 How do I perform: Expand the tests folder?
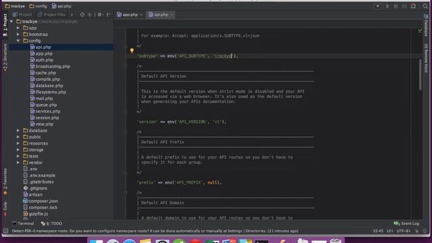pyautogui.click(x=18, y=156)
